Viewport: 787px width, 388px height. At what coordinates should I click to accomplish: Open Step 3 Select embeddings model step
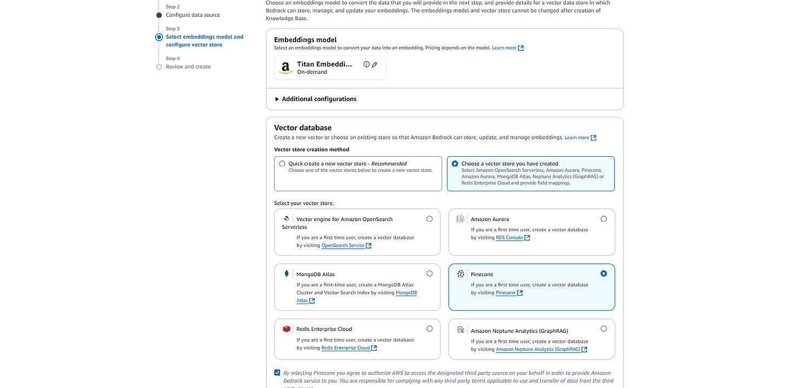(204, 41)
